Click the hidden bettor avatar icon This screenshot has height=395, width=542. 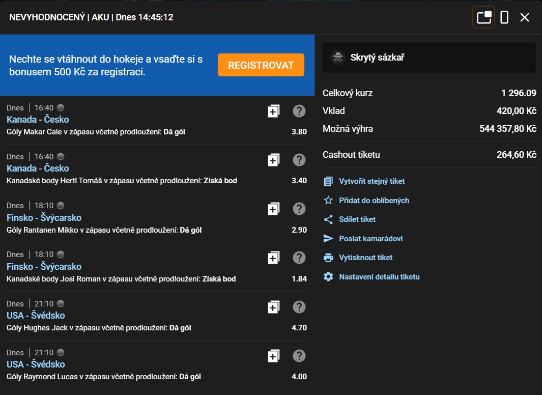[338, 58]
